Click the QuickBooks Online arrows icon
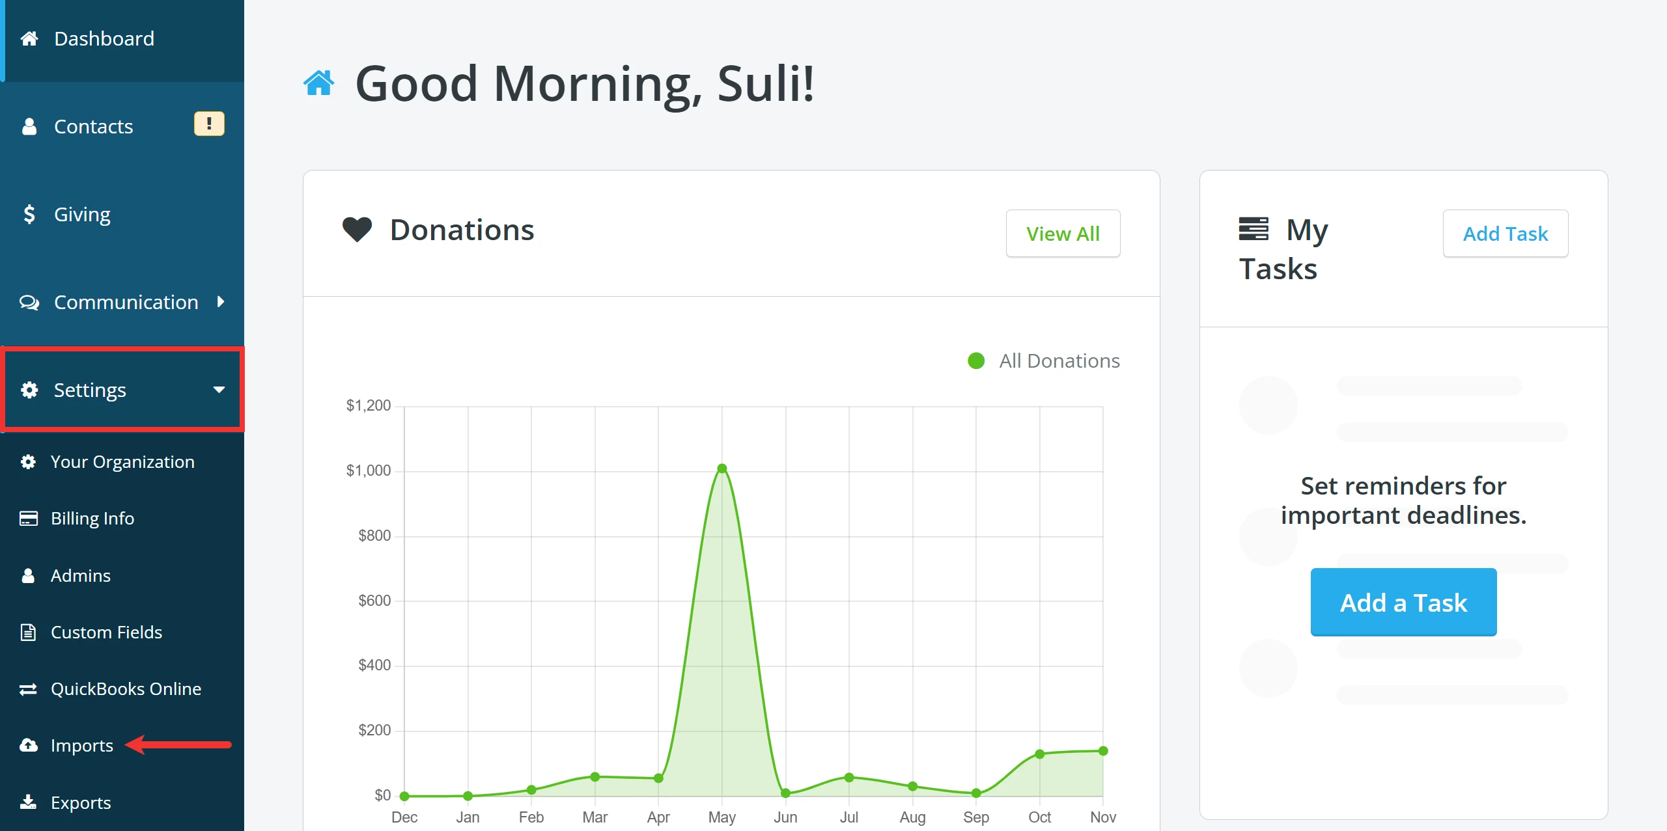The height and width of the screenshot is (831, 1667). (29, 688)
